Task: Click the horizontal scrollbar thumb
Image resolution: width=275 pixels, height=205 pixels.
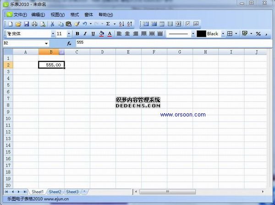Action: coord(167,192)
